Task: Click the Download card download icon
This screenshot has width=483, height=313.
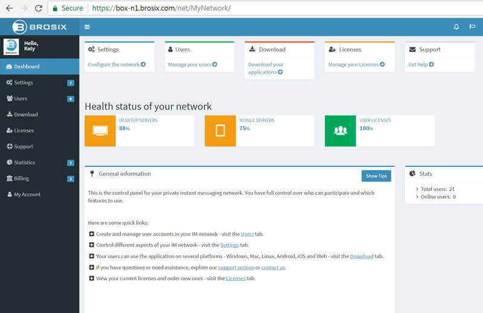Action: coord(252,49)
